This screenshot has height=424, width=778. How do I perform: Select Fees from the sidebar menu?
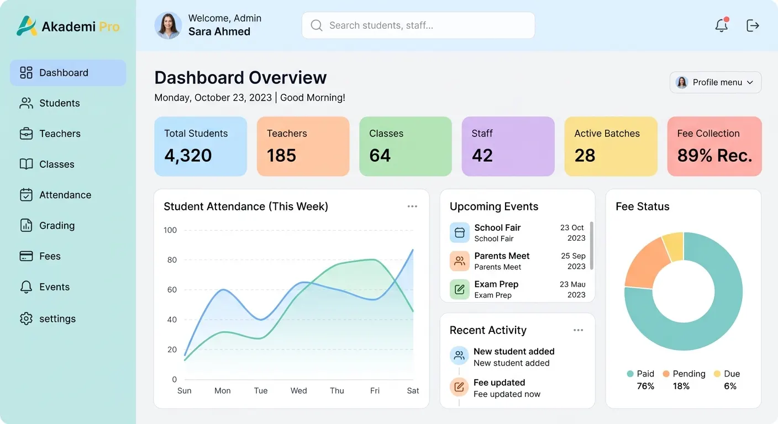[x=68, y=256]
